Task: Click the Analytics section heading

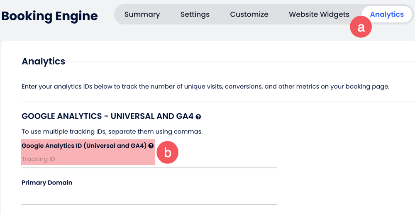Action: click(x=44, y=61)
